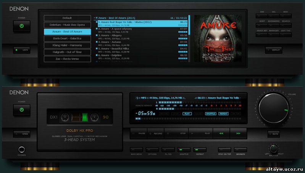
Task: Click the Search button on playlist deck
Action: [286, 25]
